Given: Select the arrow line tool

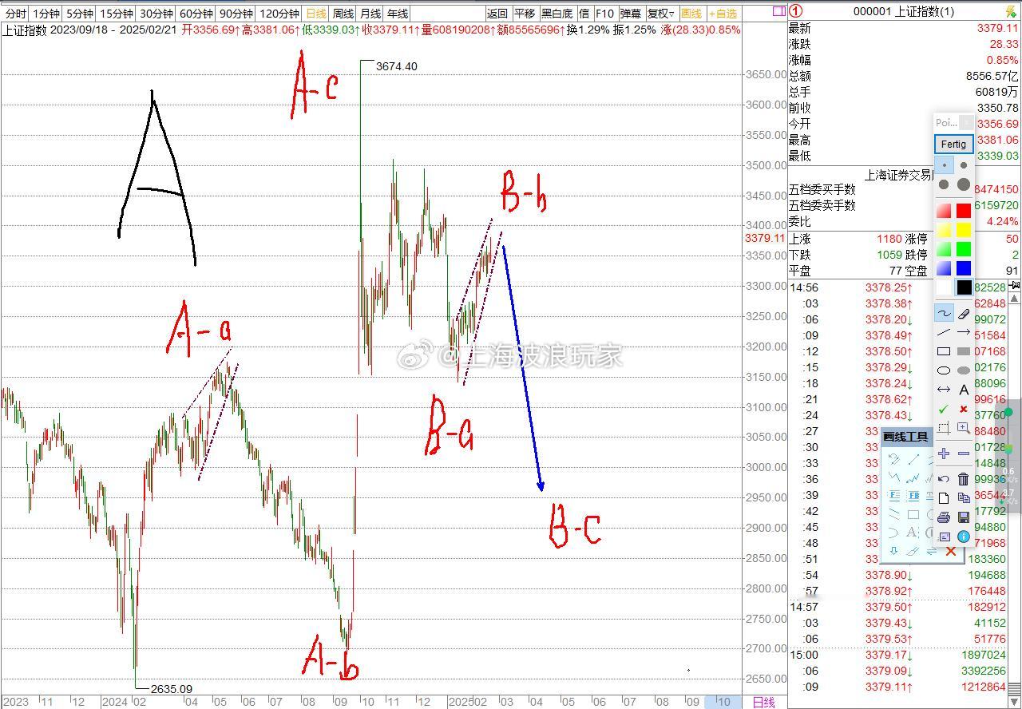Looking at the screenshot, I should click(x=964, y=332).
